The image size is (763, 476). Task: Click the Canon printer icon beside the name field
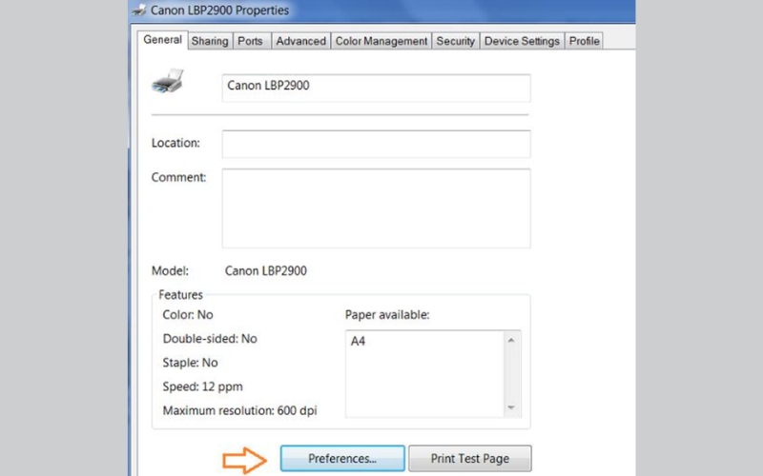tap(168, 81)
